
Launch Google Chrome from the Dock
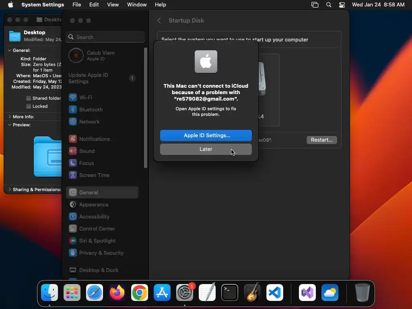[140, 292]
